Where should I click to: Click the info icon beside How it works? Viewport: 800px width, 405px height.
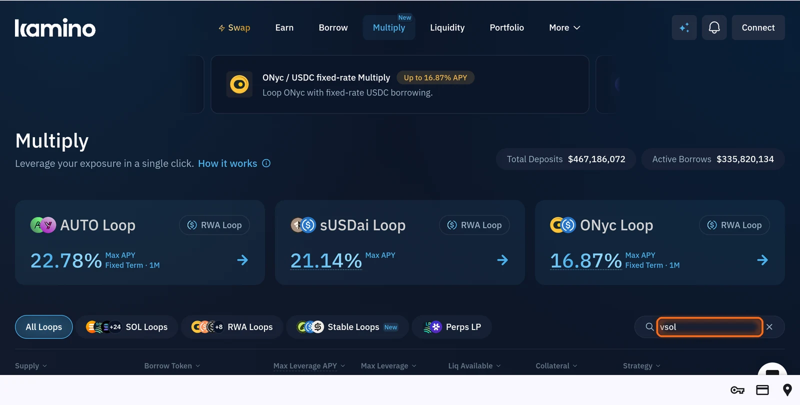266,163
